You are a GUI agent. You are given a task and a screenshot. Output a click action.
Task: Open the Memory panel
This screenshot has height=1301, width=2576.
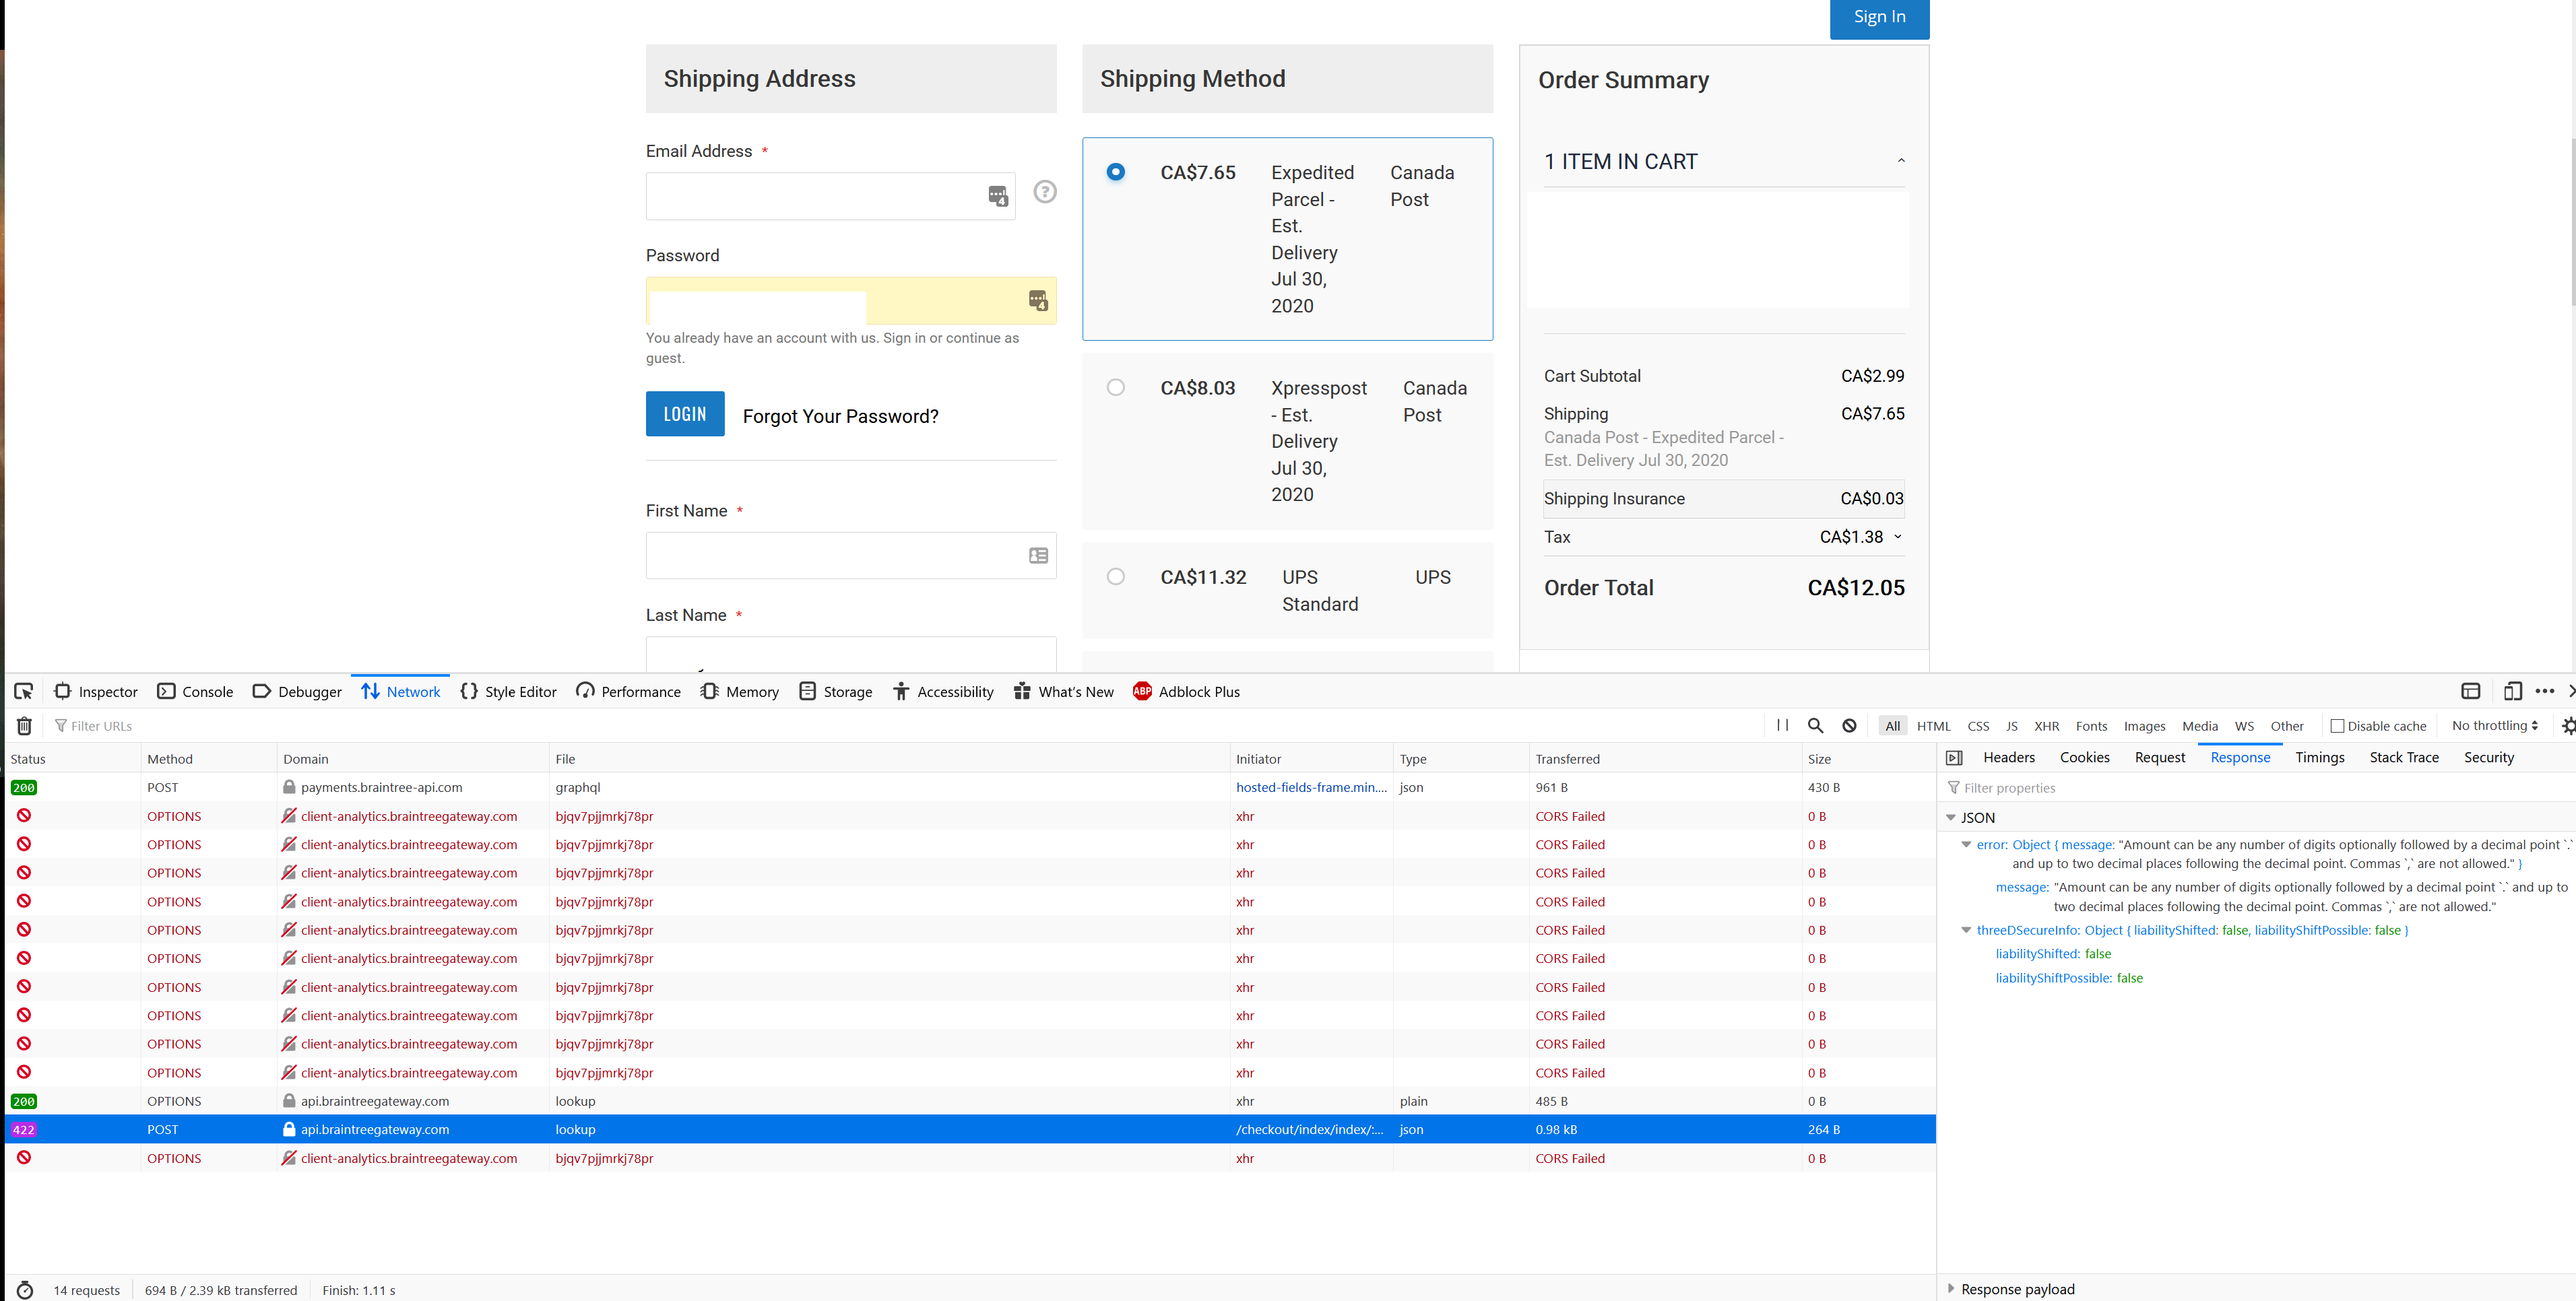(740, 691)
